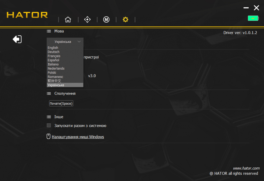Pick Français from the language list
Screen dimensions: 264x181
[54, 56]
